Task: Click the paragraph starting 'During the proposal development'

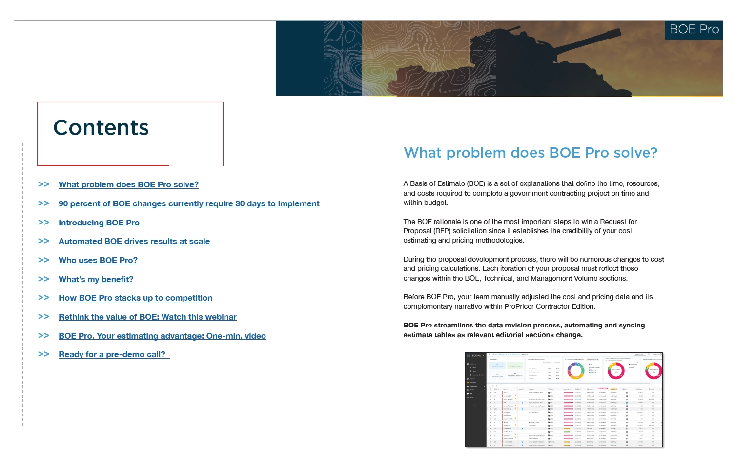Action: (x=533, y=269)
